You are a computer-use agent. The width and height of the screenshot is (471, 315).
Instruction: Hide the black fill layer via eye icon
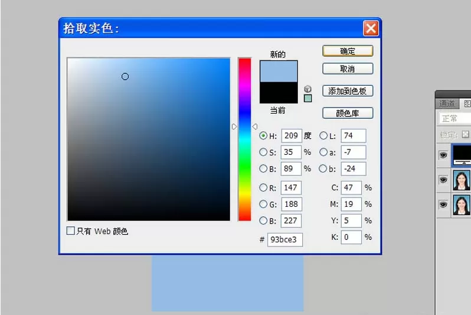[443, 155]
